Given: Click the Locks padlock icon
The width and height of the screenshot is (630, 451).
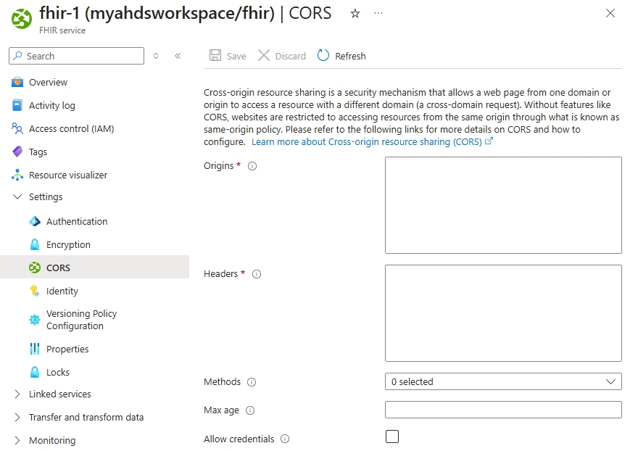Looking at the screenshot, I should click(35, 372).
